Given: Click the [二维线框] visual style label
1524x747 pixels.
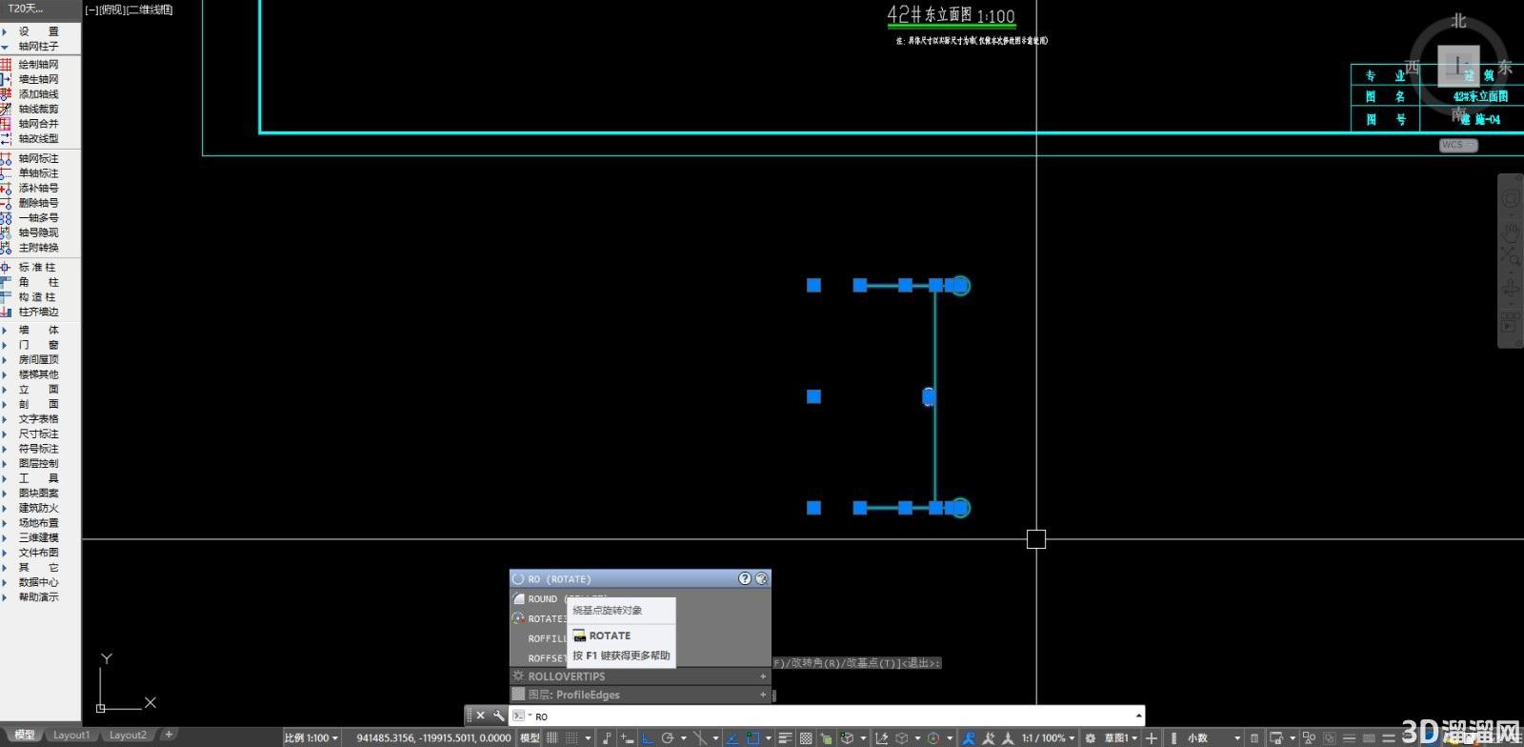Looking at the screenshot, I should tap(150, 10).
